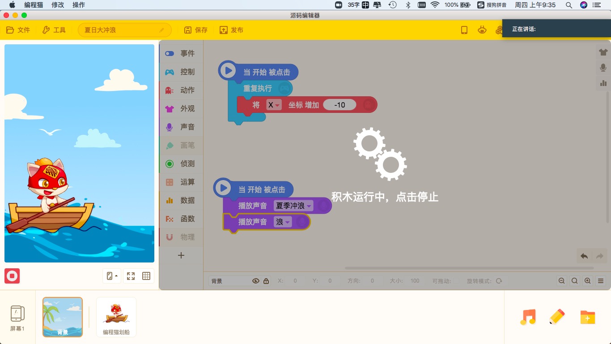Click the upper 当 开始 被点击 event block
This screenshot has height=344, width=611.
point(259,72)
